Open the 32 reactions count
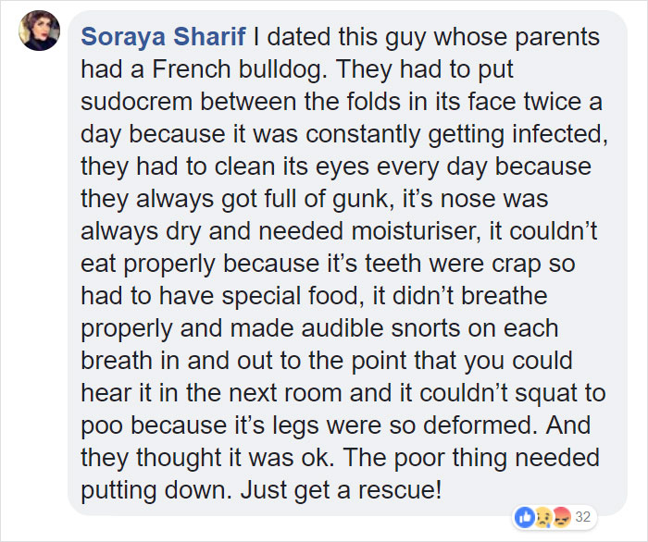The image size is (648, 542). pos(582,515)
